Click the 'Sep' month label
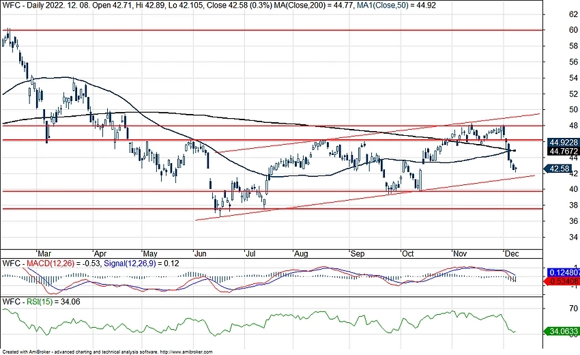 coord(358,253)
